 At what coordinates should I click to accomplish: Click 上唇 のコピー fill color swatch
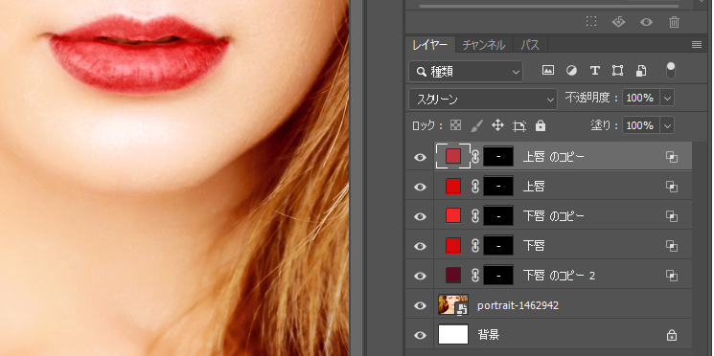tap(453, 156)
